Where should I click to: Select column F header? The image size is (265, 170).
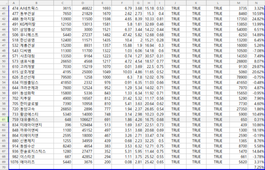[x=122, y=3]
